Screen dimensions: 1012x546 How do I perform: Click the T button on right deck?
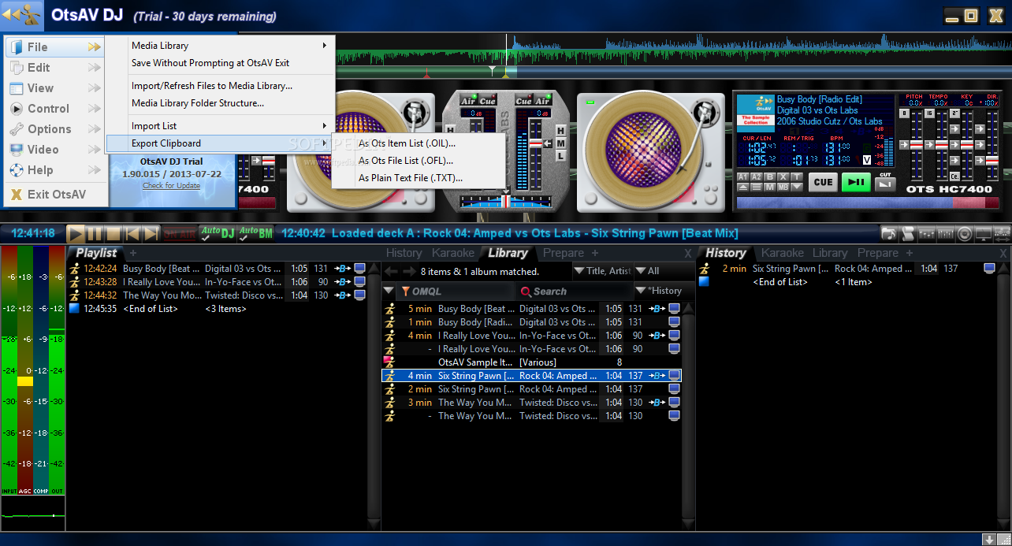[x=797, y=177]
